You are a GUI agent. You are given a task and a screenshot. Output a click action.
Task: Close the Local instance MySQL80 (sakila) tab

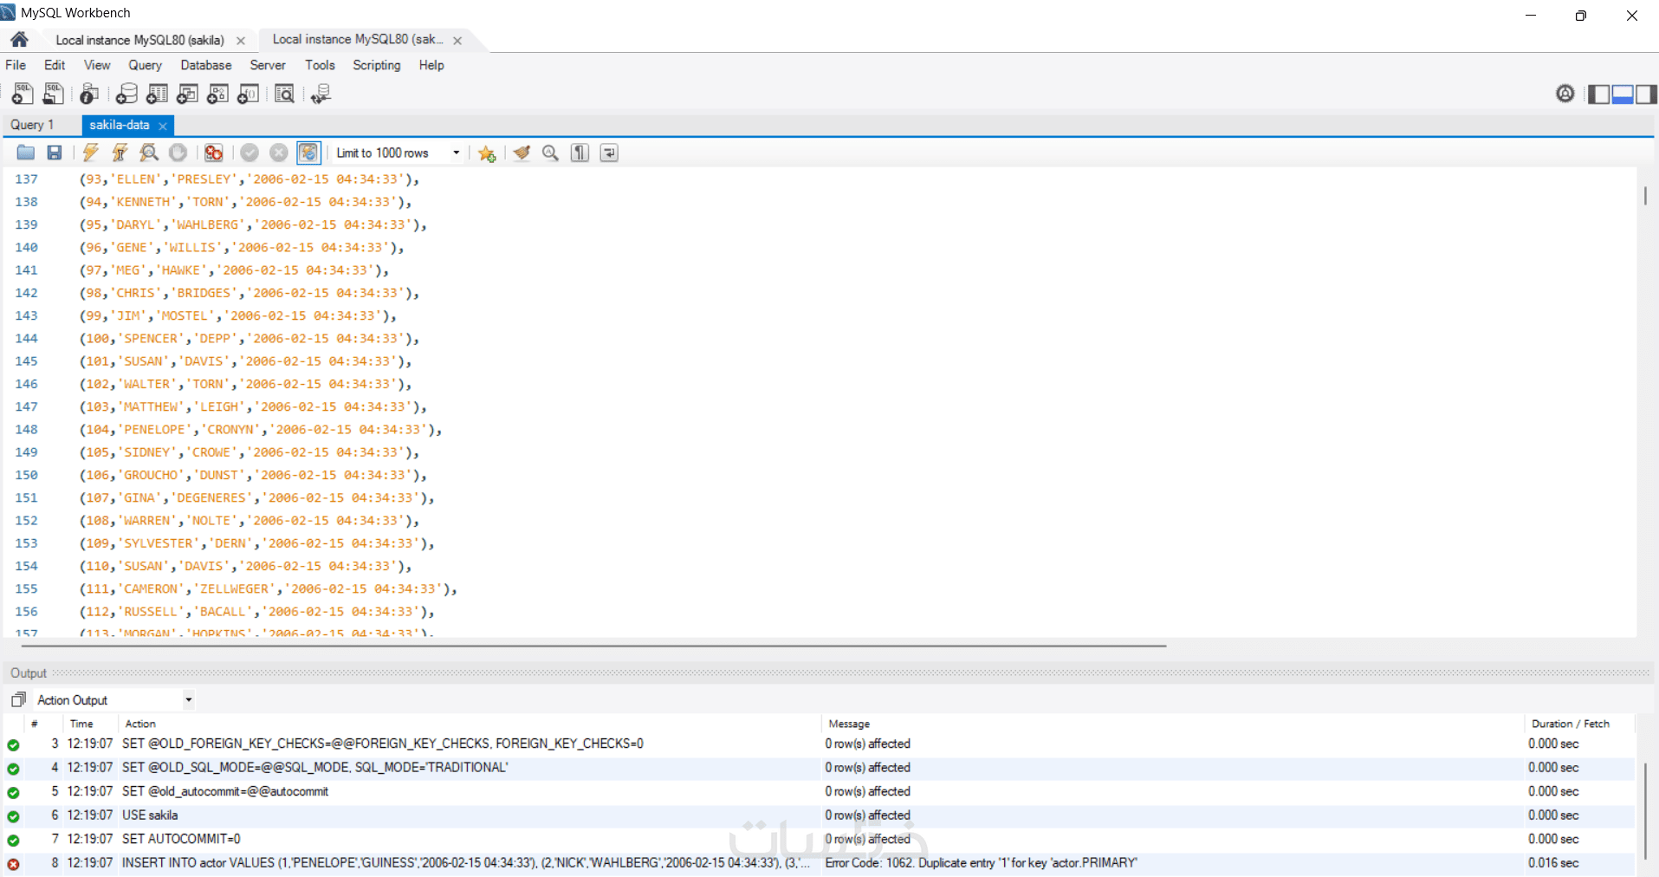pyautogui.click(x=241, y=41)
